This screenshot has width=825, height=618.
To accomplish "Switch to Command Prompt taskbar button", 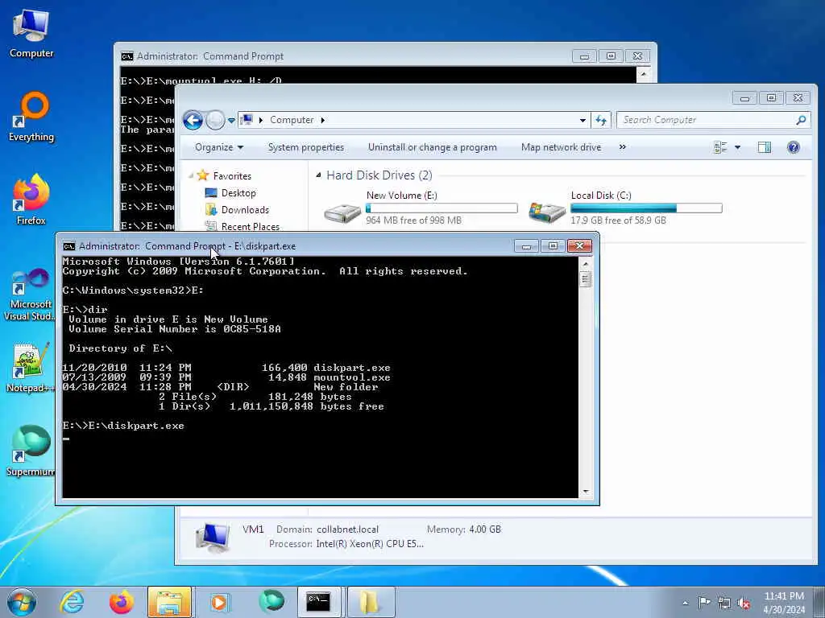I will pos(319,602).
